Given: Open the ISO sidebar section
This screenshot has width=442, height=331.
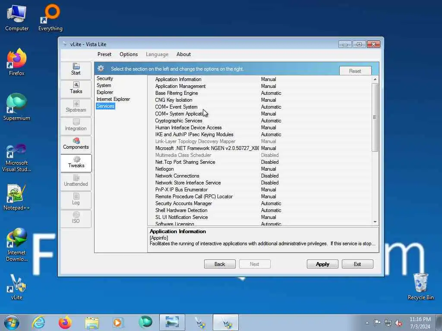Looking at the screenshot, I should 76,218.
